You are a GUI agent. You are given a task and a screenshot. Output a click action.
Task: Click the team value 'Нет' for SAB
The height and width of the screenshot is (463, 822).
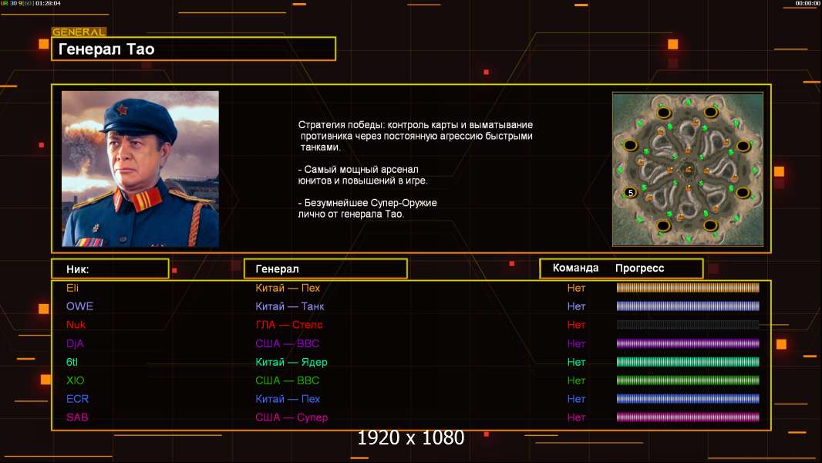pyautogui.click(x=576, y=417)
